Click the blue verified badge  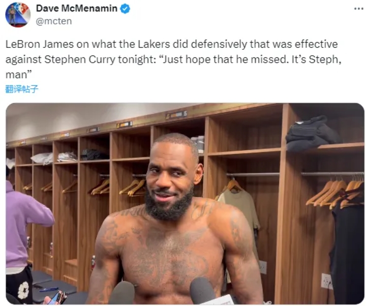click(125, 9)
